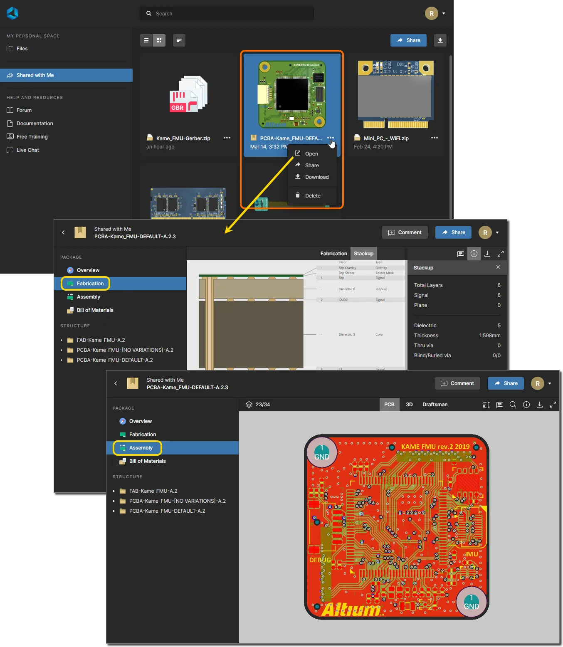Open Free Training in the sidebar
This screenshot has width=563, height=647.
click(x=32, y=137)
